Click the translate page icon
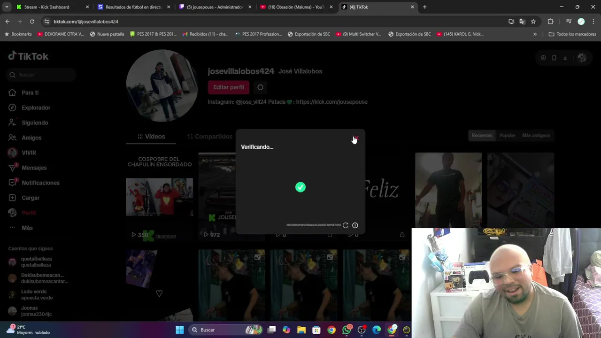 (x=522, y=22)
